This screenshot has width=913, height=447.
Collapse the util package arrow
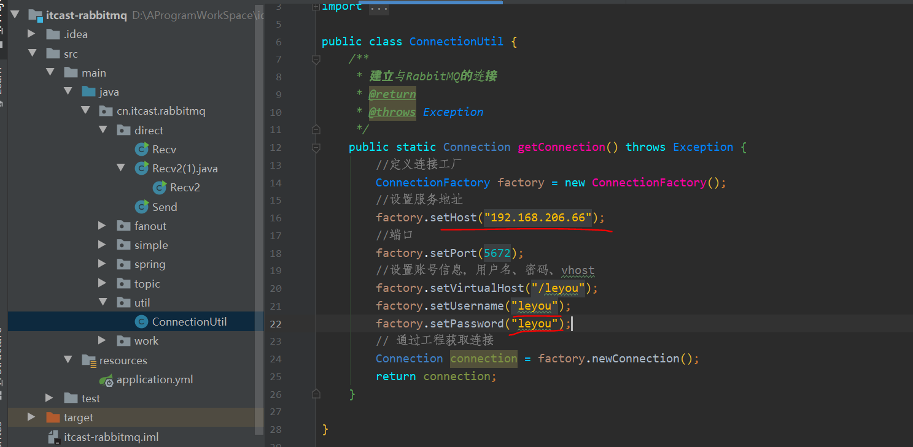coord(103,302)
